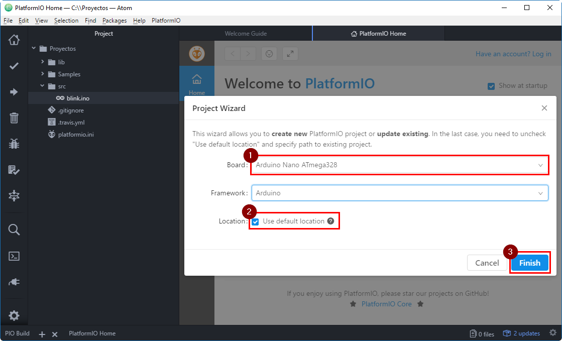Open the View menu
Image resolution: width=562 pixels, height=341 pixels.
click(x=42, y=21)
